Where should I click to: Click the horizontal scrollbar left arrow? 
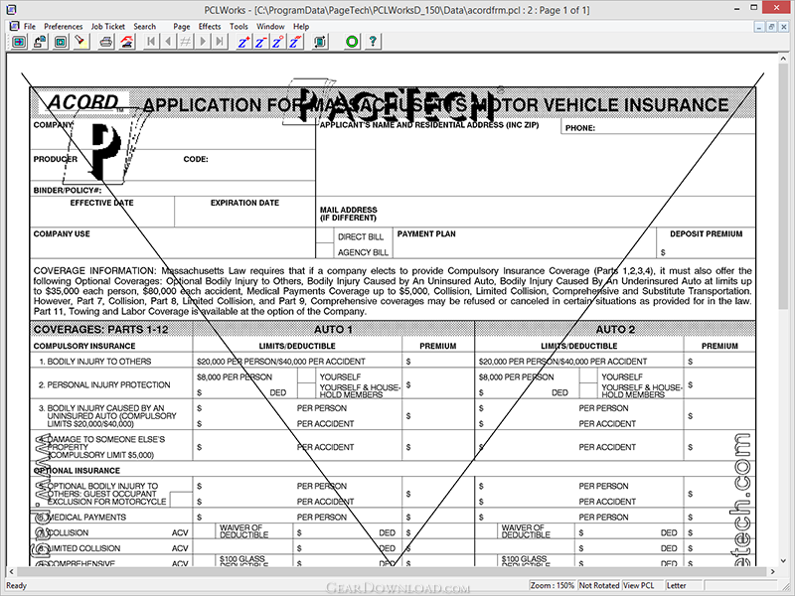pos(11,571)
